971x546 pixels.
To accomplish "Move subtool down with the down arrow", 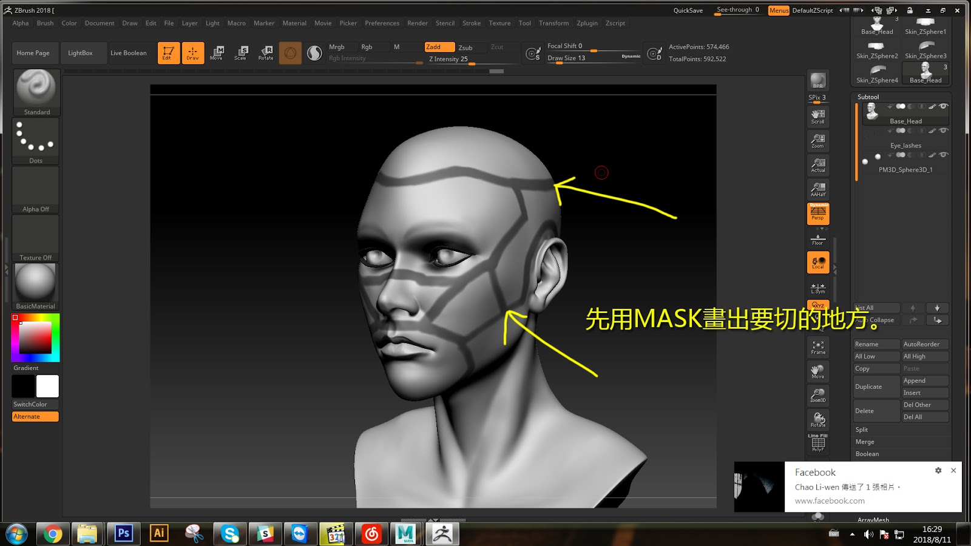I will pyautogui.click(x=937, y=308).
